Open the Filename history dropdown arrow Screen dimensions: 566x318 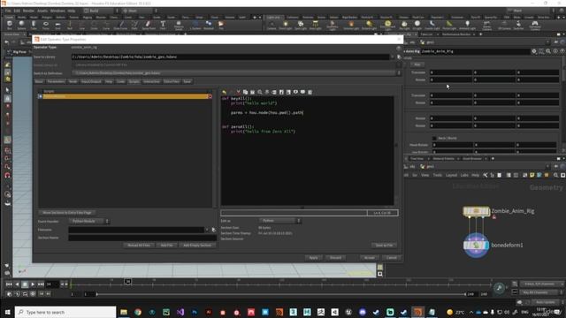point(207,230)
